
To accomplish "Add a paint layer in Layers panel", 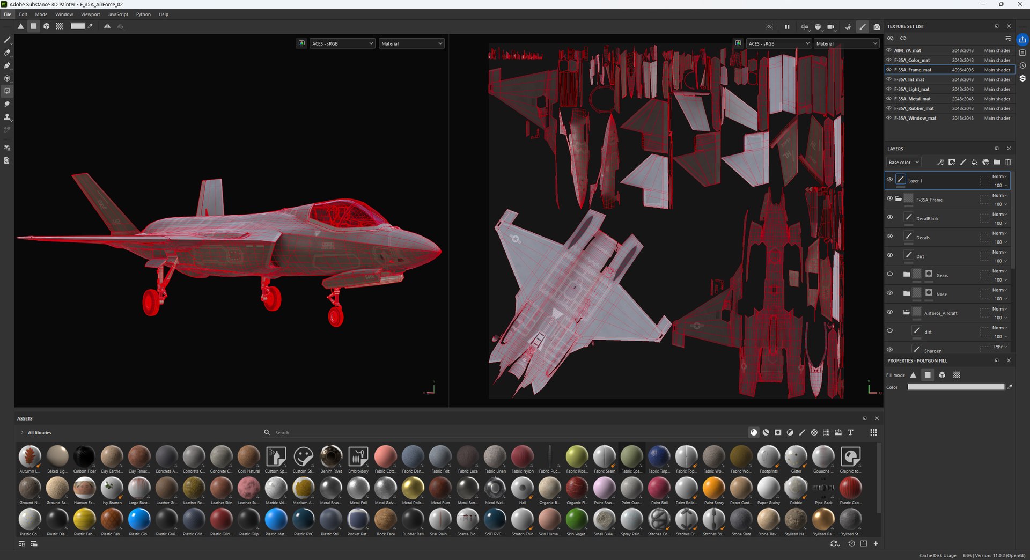I will click(x=963, y=162).
